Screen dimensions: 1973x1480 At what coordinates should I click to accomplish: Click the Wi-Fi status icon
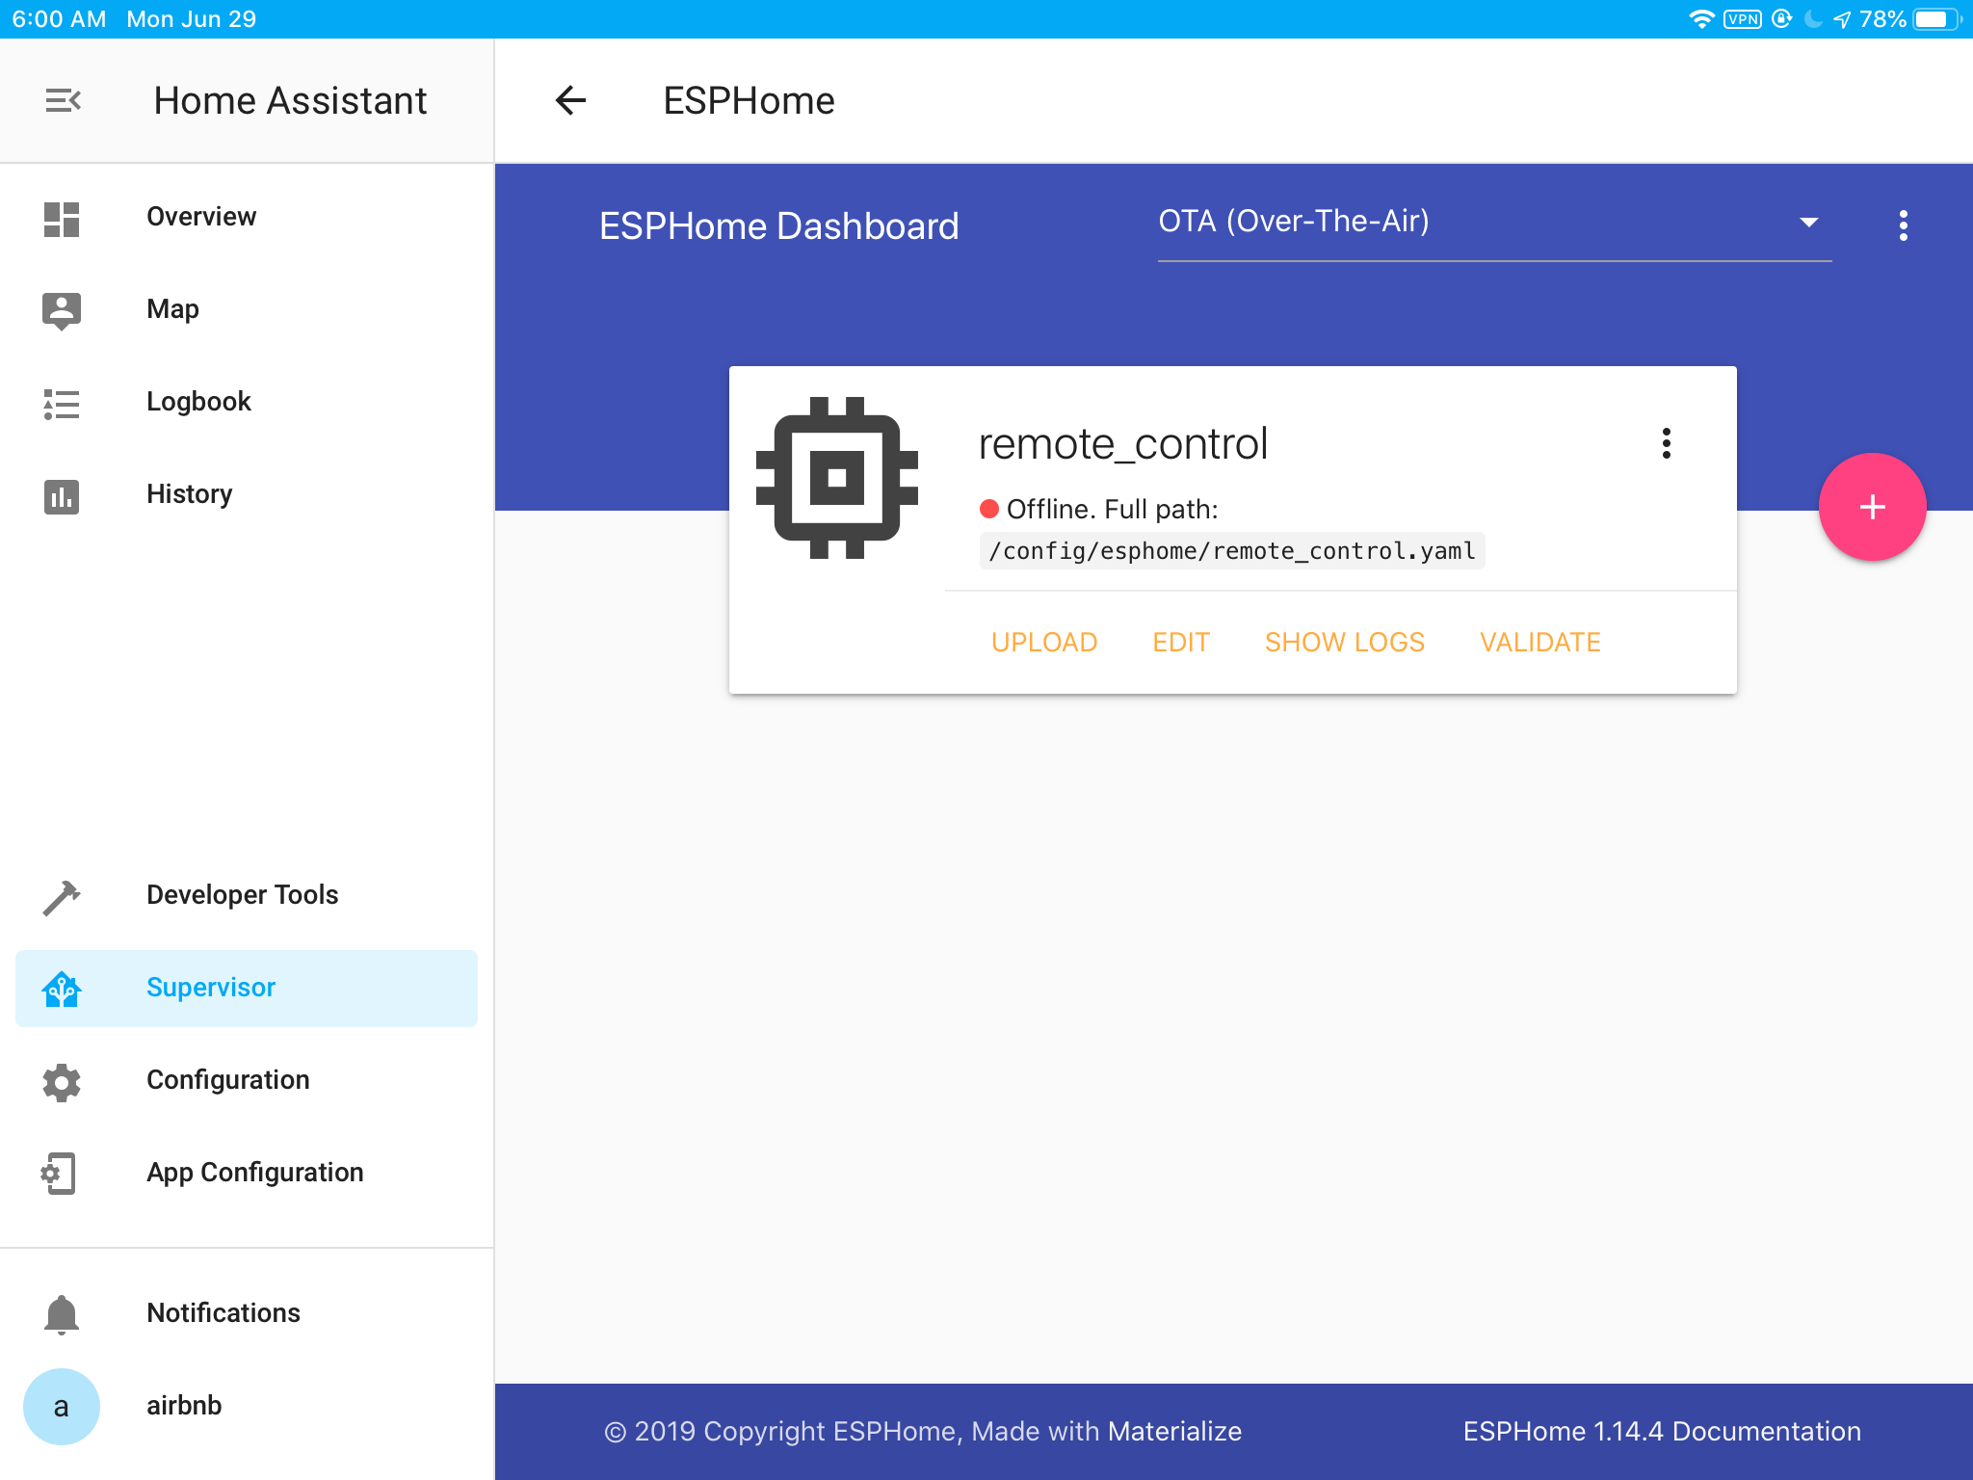(x=1701, y=19)
